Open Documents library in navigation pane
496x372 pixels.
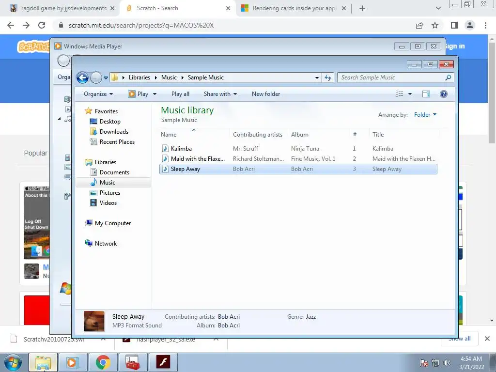pyautogui.click(x=114, y=172)
